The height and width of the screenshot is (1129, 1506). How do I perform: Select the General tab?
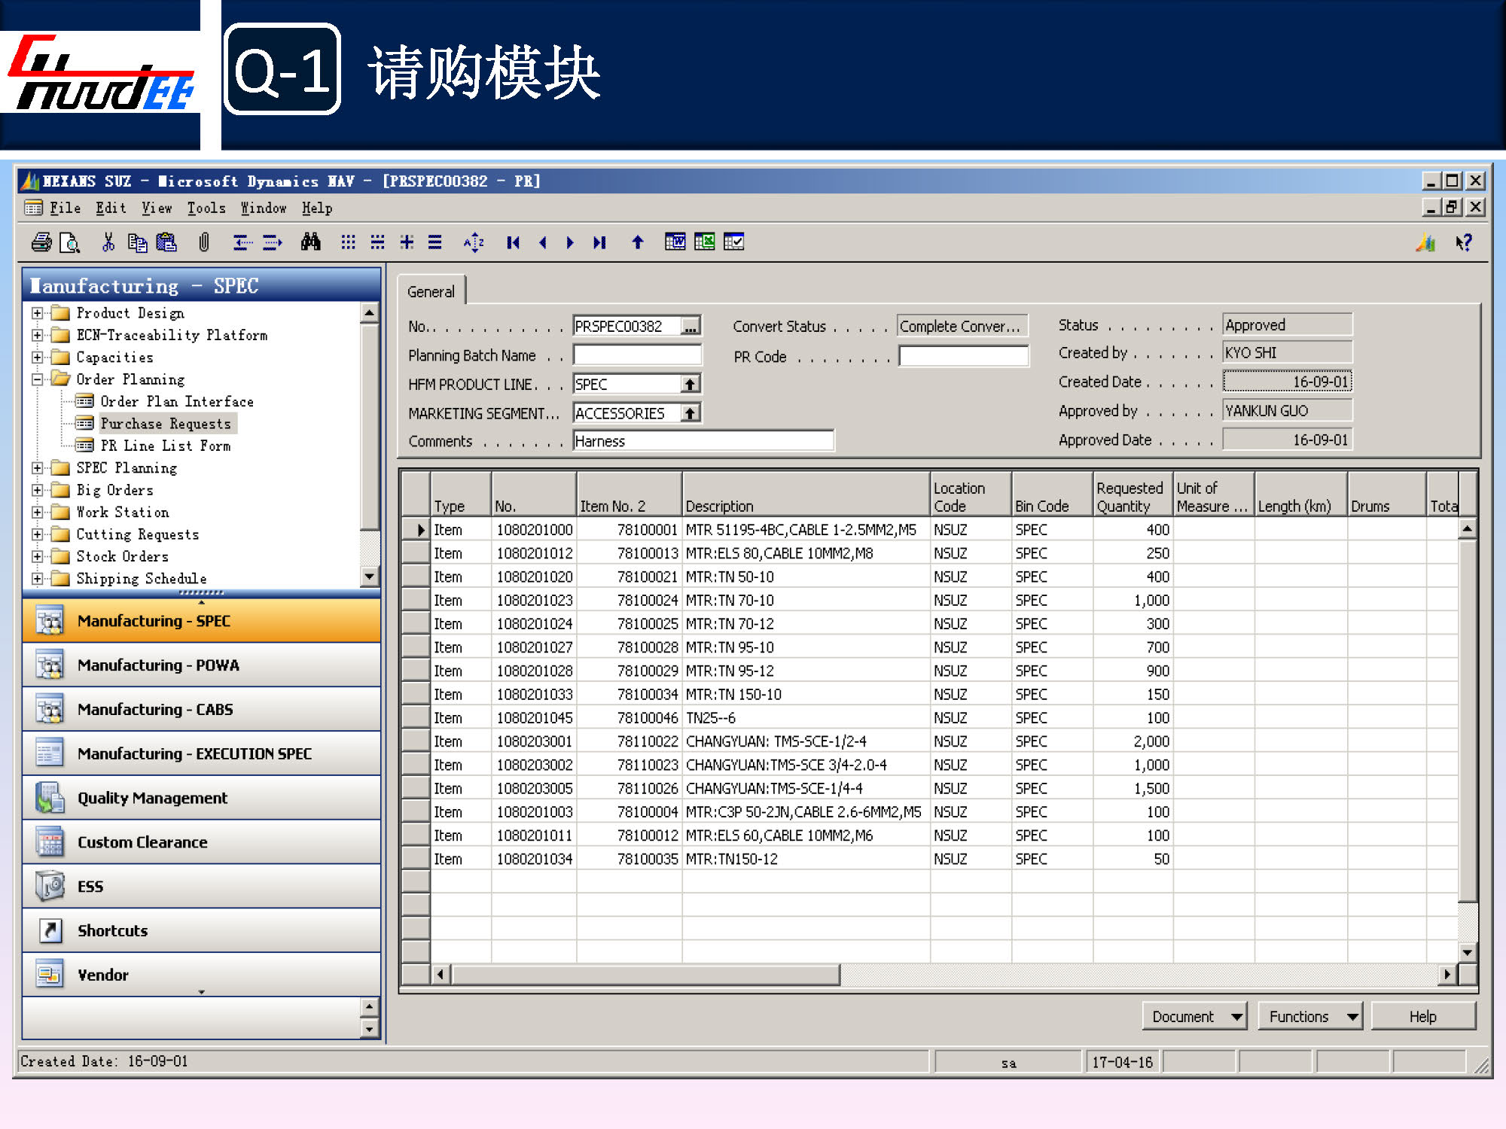point(431,292)
